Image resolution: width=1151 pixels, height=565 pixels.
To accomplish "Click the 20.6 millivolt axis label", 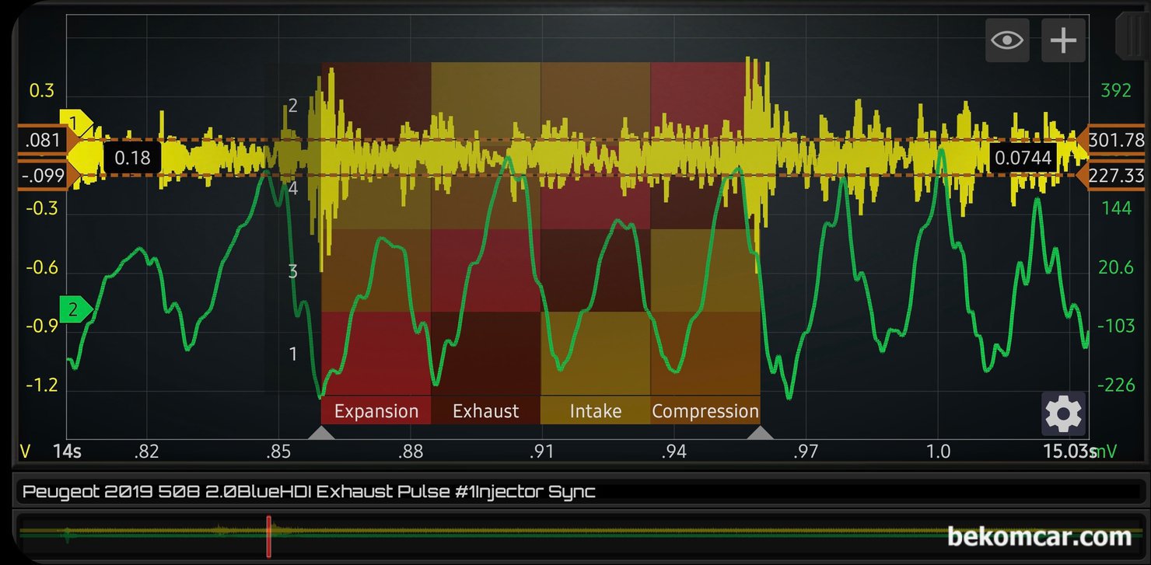I will [x=1116, y=267].
